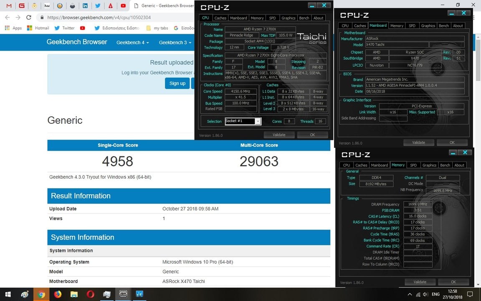Click the Geekbench Browser home link
The width and height of the screenshot is (481, 301).
[x=77, y=42]
